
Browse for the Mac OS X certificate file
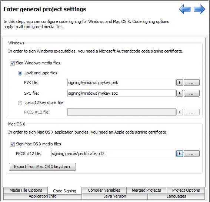point(191,154)
